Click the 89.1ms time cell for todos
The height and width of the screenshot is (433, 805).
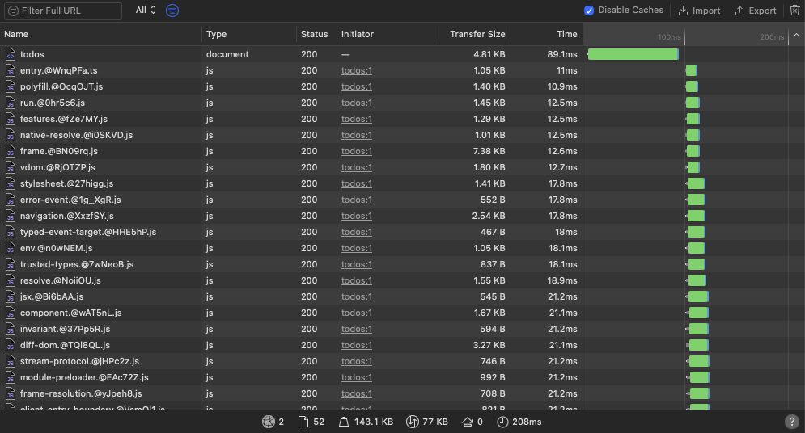click(562, 54)
